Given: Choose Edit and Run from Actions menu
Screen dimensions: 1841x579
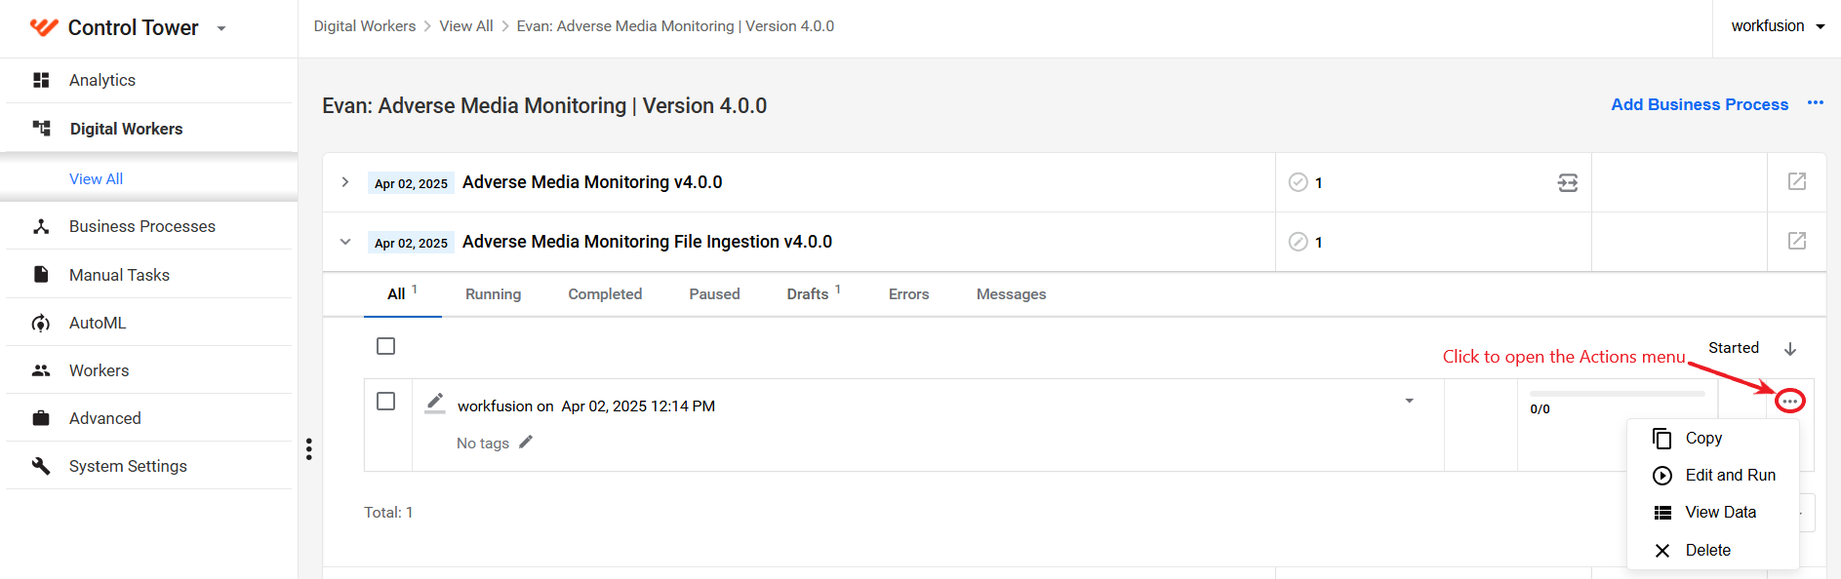Looking at the screenshot, I should pyautogui.click(x=1713, y=476).
